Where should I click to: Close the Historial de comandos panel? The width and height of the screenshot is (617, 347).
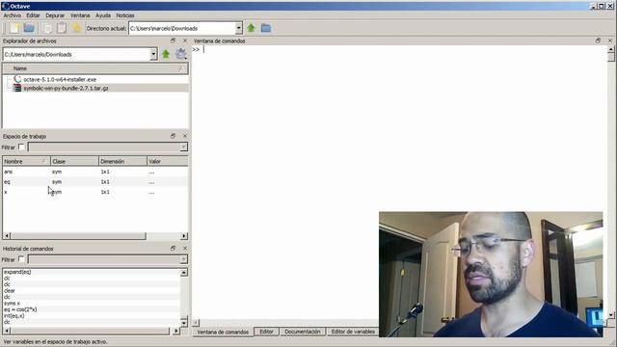[x=185, y=249]
